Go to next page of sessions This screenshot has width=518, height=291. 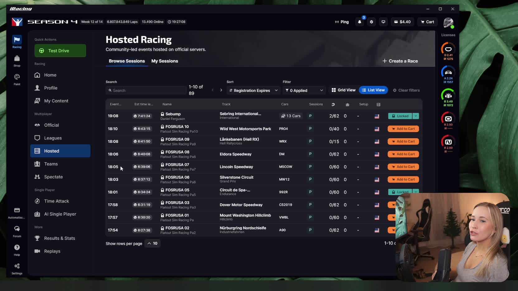pyautogui.click(x=221, y=90)
